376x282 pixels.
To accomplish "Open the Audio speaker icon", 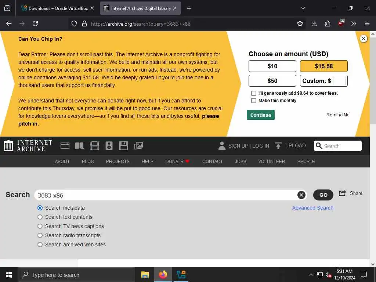I will click(109, 146).
